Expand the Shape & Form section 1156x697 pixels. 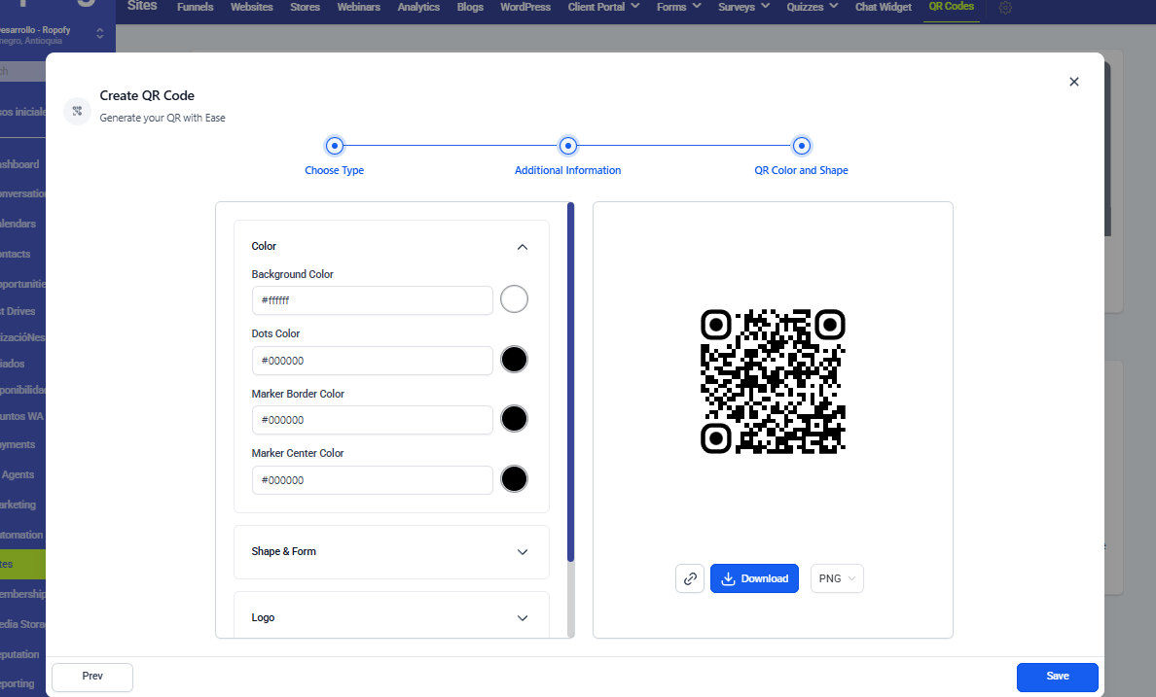(x=523, y=552)
